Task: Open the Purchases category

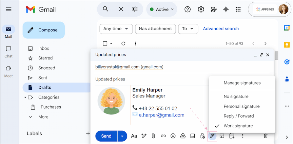Action: tap(51, 107)
